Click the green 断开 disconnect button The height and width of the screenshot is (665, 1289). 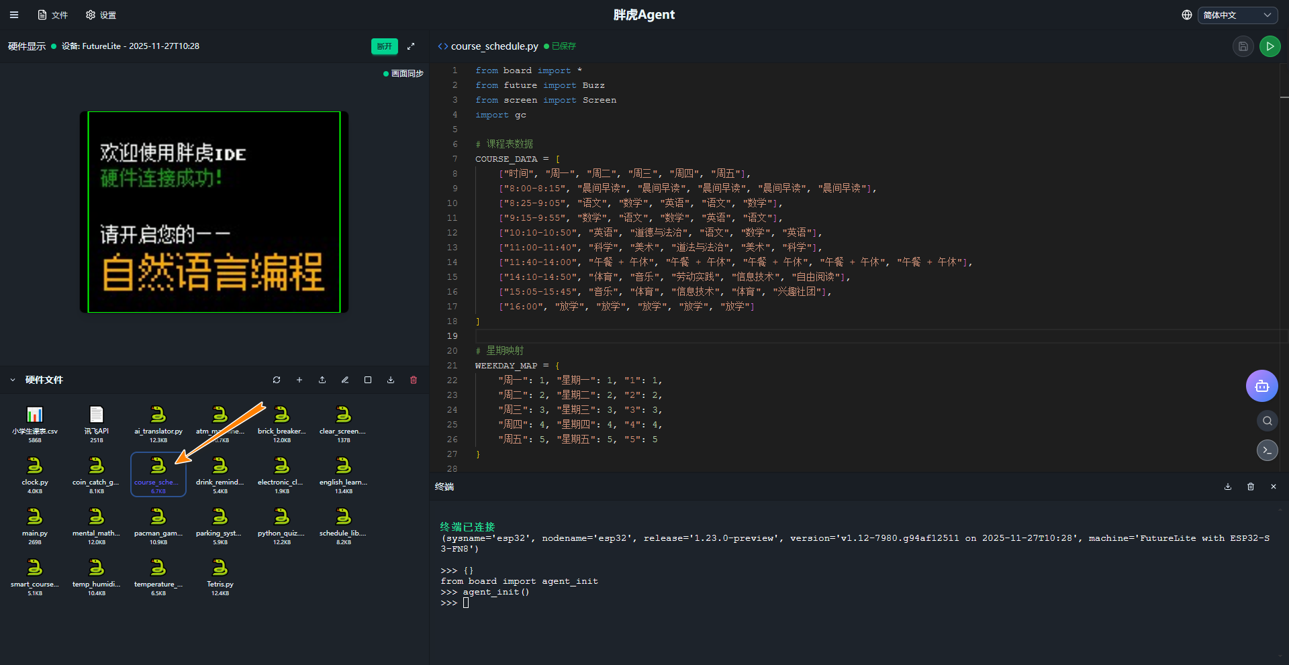[x=384, y=46]
